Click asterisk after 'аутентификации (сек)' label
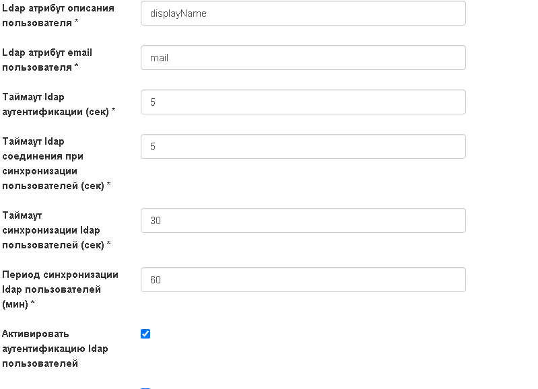This screenshot has height=389, width=538. tap(113, 112)
